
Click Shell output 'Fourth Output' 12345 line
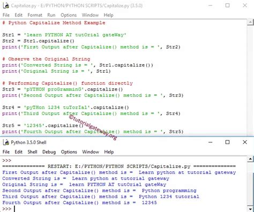click(80, 203)
